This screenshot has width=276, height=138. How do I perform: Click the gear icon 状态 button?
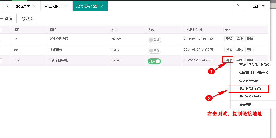click(27, 19)
